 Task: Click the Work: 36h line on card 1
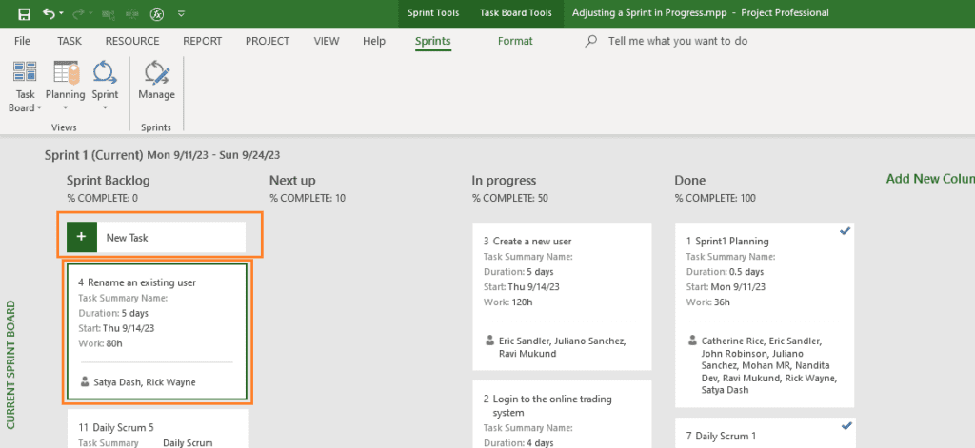tap(708, 302)
